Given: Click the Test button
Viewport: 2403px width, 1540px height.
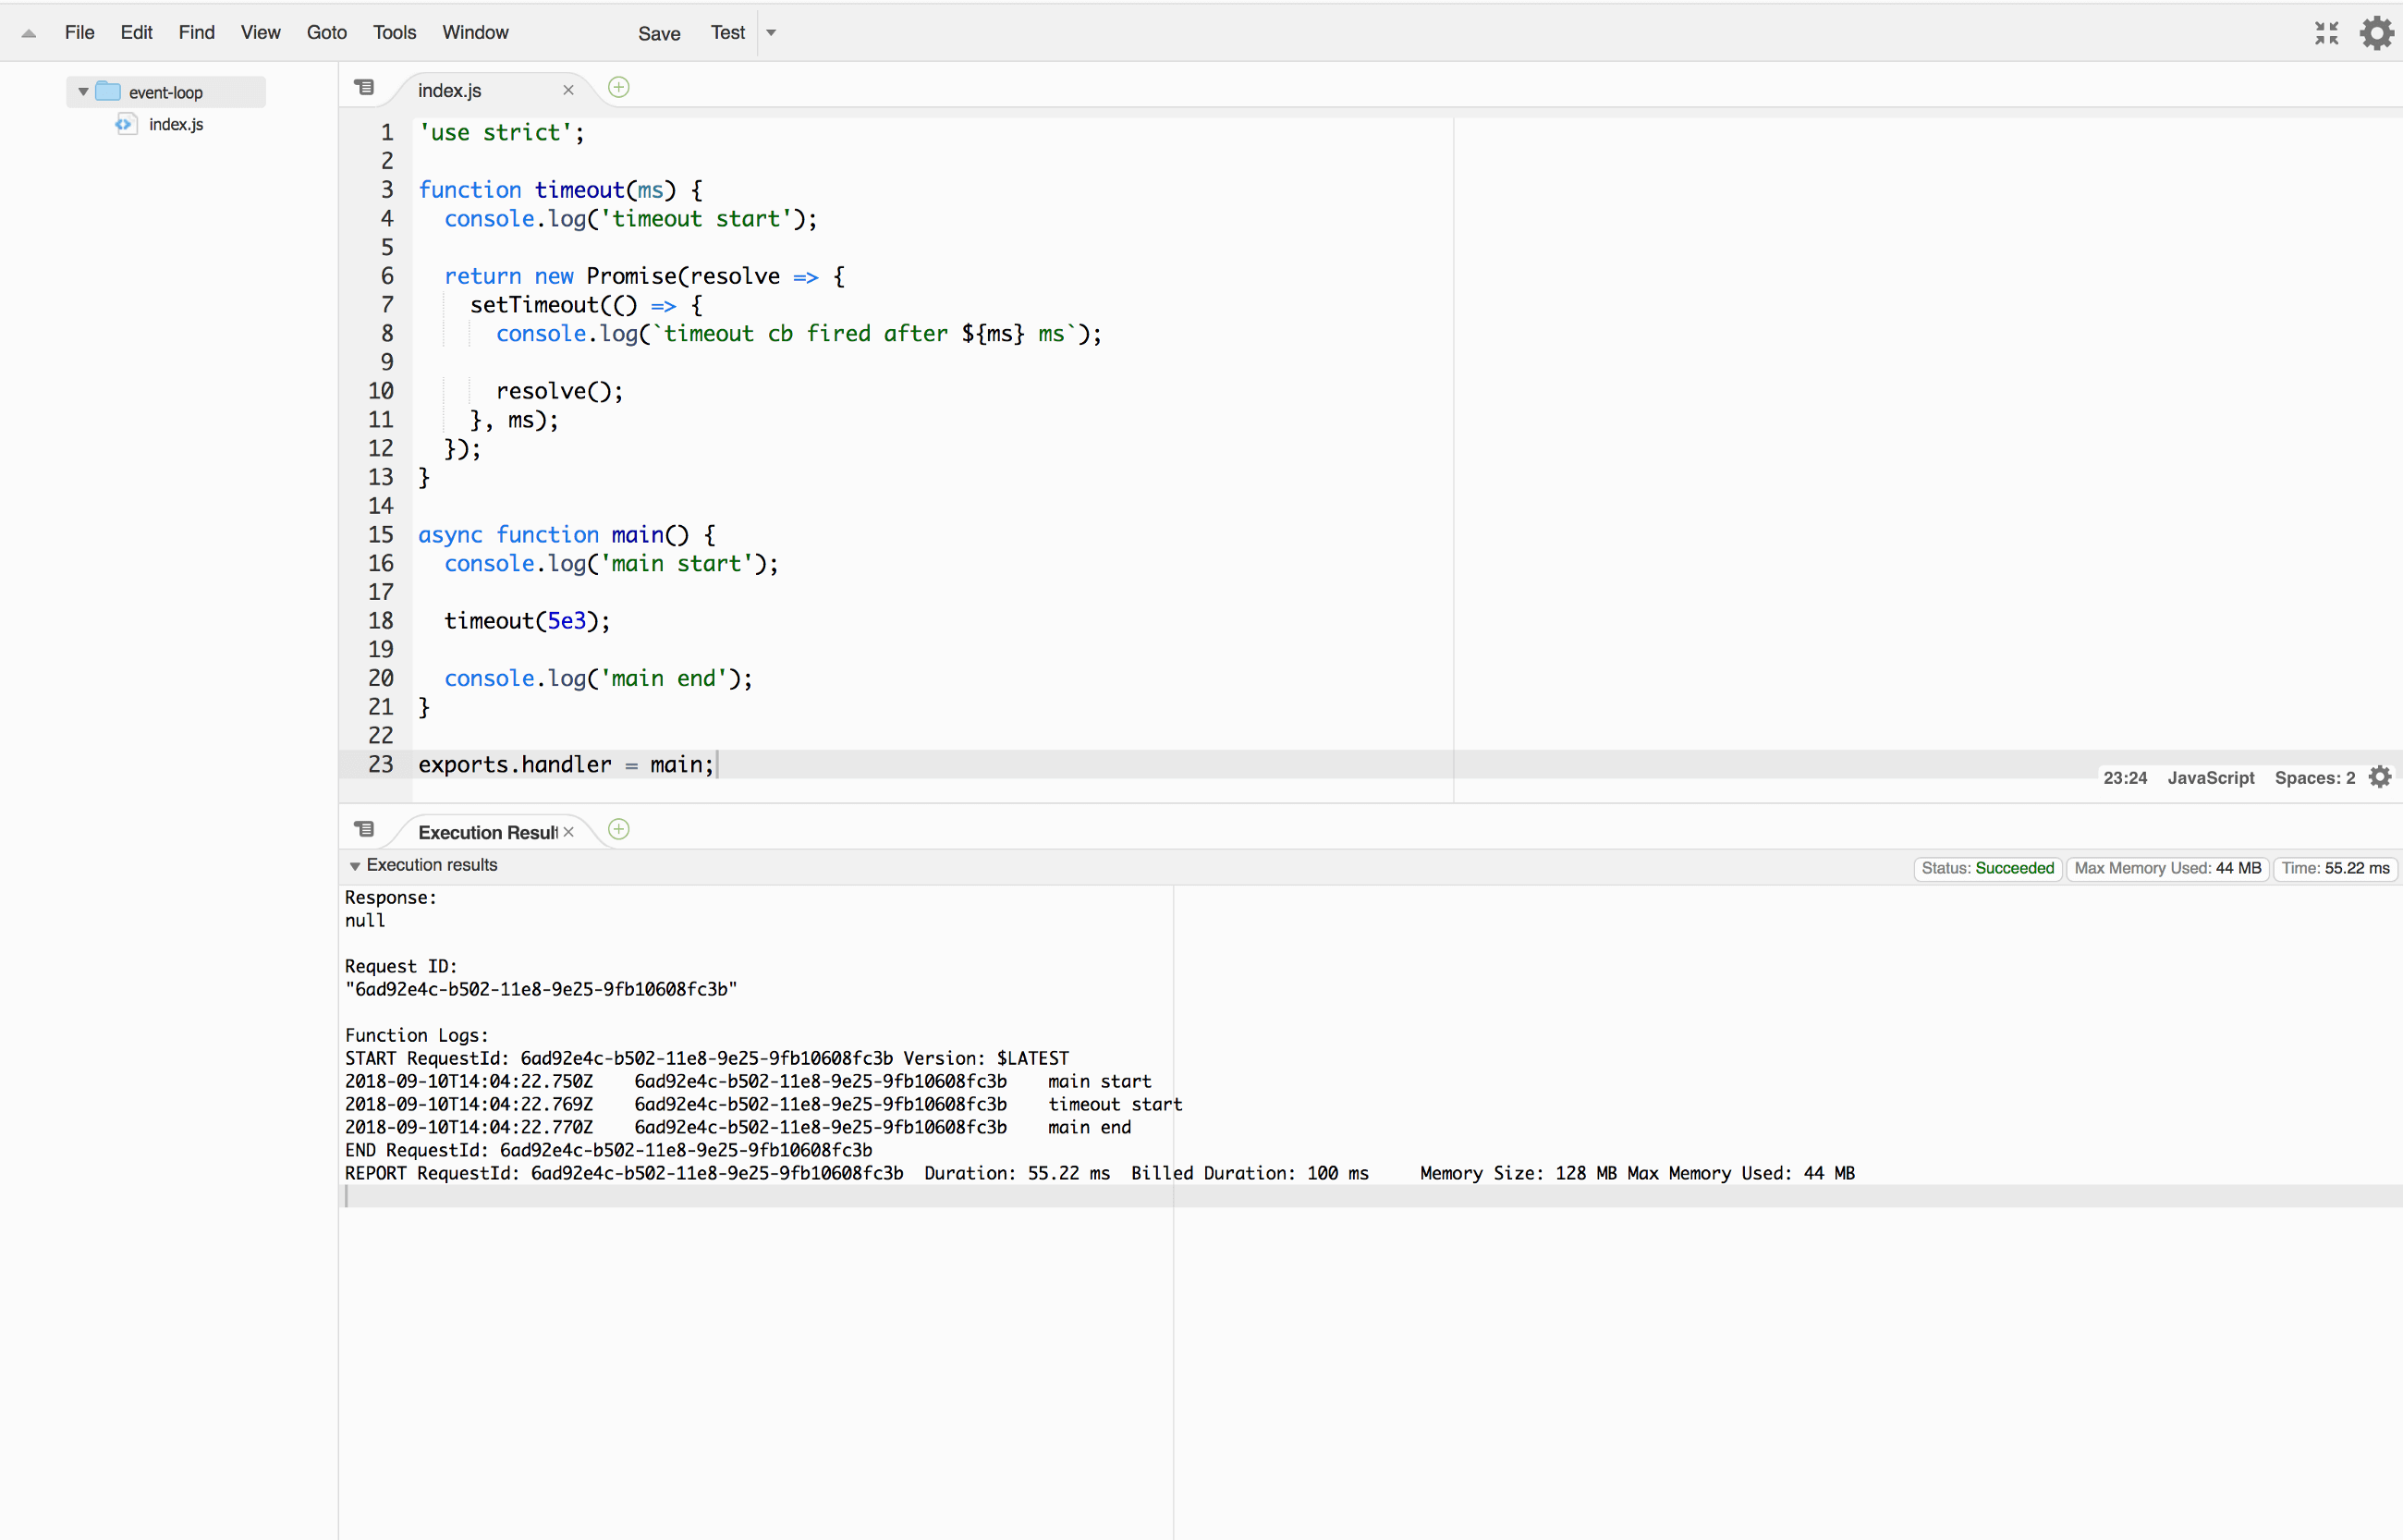Looking at the screenshot, I should click(727, 33).
